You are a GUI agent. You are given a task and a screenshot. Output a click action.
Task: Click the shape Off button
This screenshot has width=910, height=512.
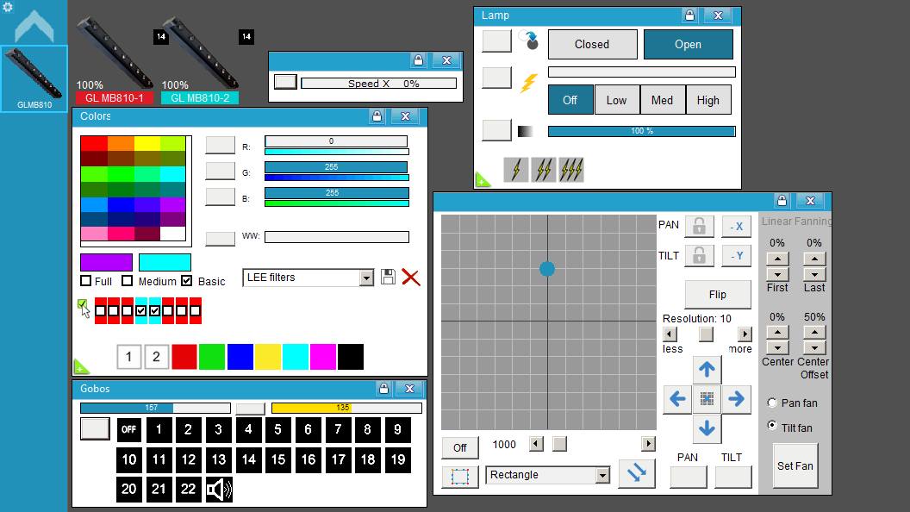point(460,447)
